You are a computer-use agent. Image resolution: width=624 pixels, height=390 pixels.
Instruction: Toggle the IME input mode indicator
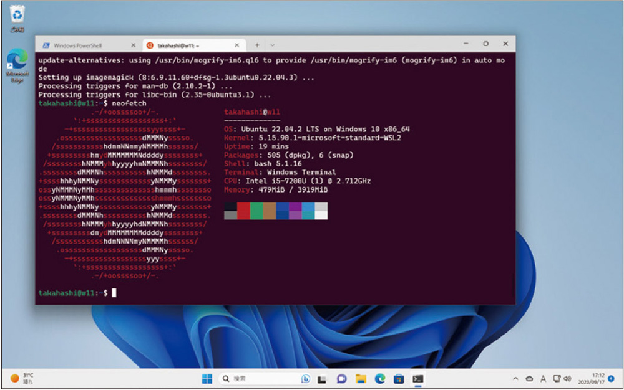pos(543,378)
